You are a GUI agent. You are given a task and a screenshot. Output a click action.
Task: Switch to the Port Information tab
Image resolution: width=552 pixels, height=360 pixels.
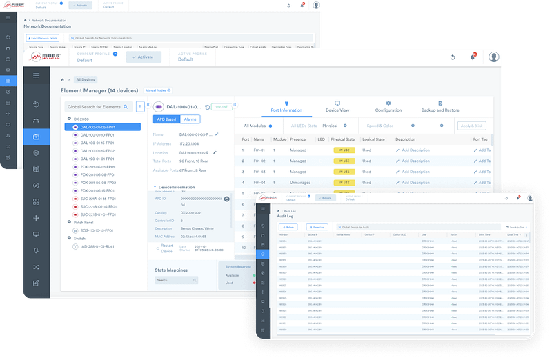286,107
